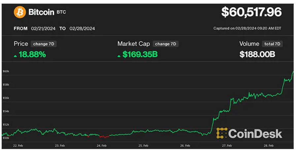Click the $54k y-axis label
This screenshot has height=152, width=296.
tap(6, 111)
